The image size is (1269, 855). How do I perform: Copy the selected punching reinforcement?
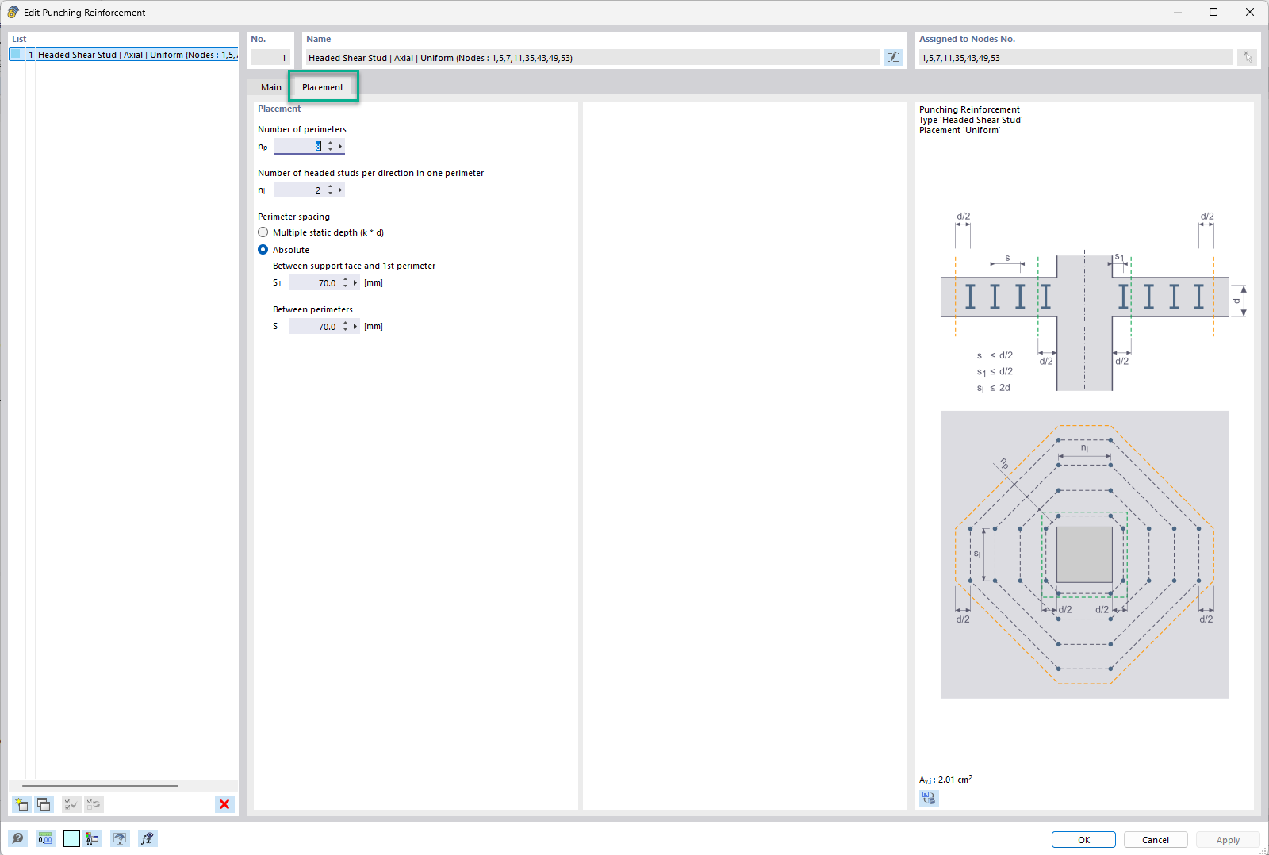(x=44, y=803)
